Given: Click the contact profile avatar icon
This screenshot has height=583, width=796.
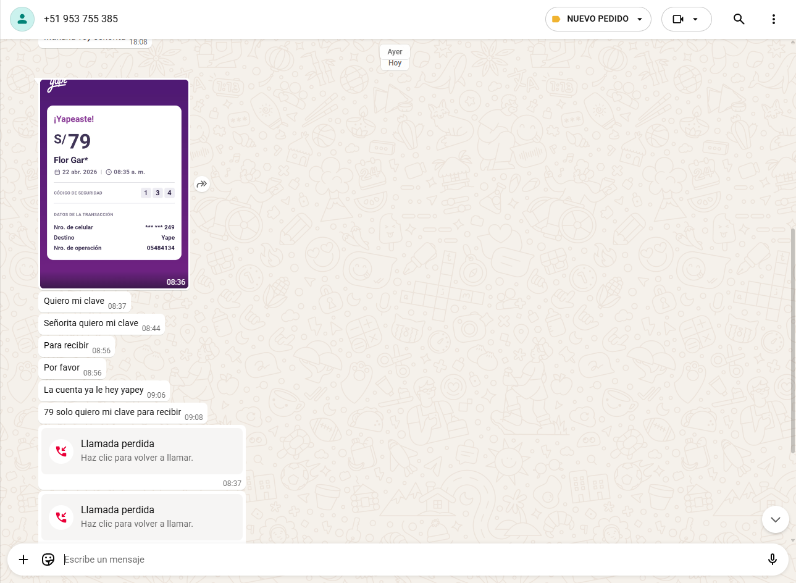Looking at the screenshot, I should 22,19.
